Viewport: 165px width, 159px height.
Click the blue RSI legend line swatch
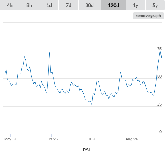tap(78, 150)
